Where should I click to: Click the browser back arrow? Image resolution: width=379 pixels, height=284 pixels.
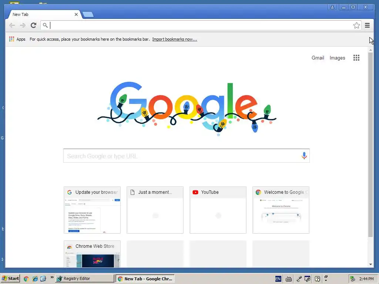12,26
